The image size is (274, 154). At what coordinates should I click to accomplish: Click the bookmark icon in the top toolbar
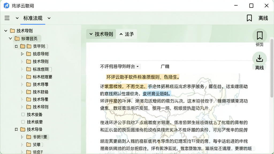249,18
